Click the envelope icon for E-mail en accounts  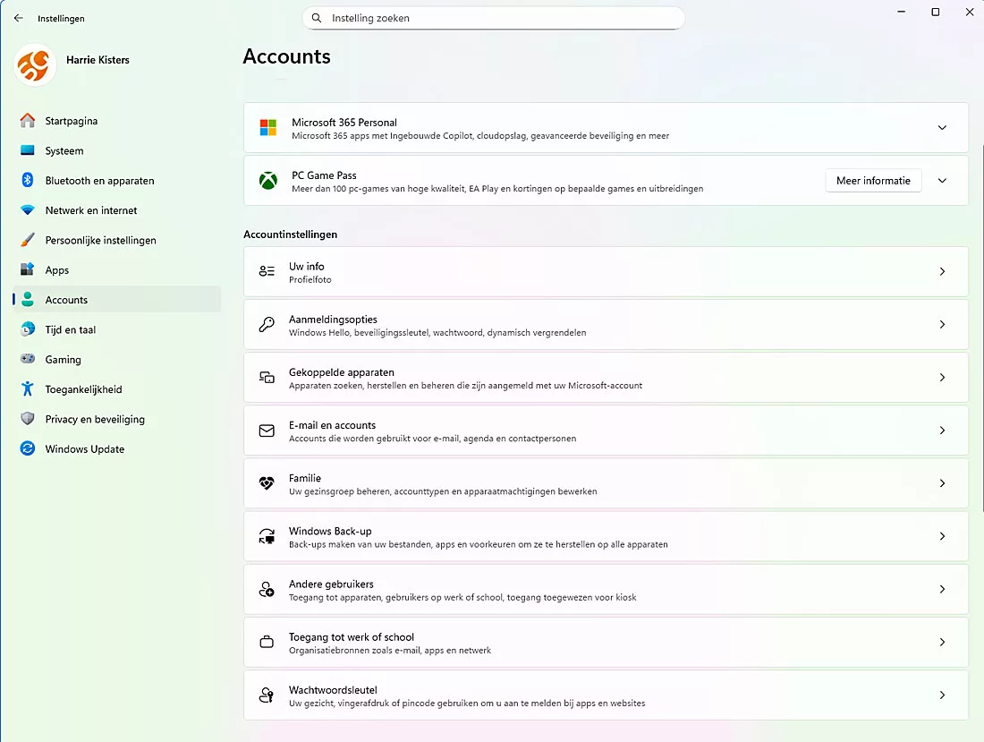click(267, 431)
